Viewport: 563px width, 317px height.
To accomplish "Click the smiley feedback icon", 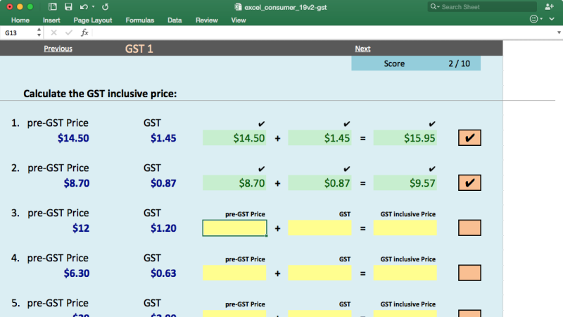I will pos(534,19).
